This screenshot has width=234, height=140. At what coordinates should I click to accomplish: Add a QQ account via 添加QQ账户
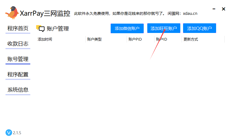point(199,28)
